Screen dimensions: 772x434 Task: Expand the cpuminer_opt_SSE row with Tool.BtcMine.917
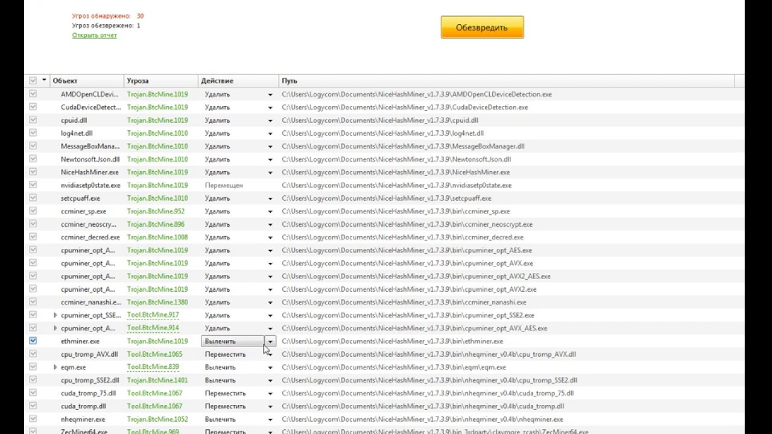55,315
